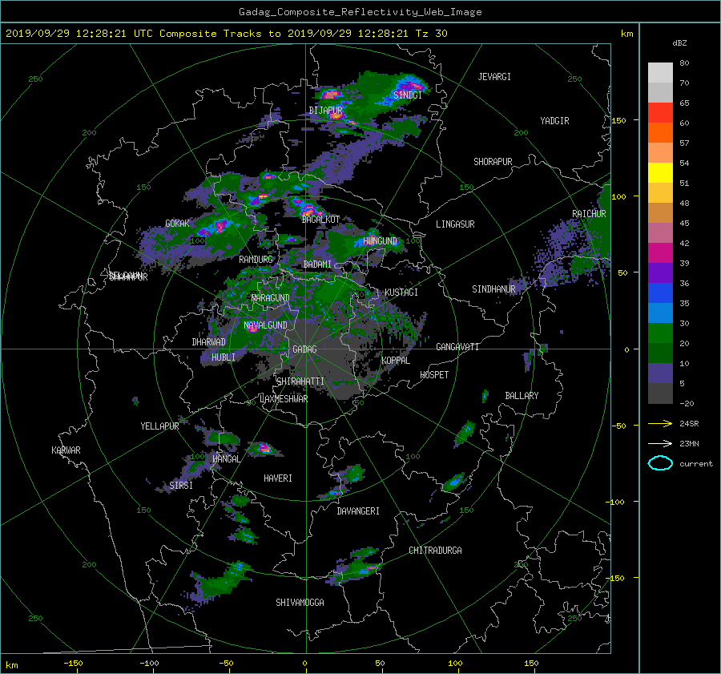This screenshot has height=674, width=721.
Task: Click the CHITRADURGA city label
Action: click(435, 551)
